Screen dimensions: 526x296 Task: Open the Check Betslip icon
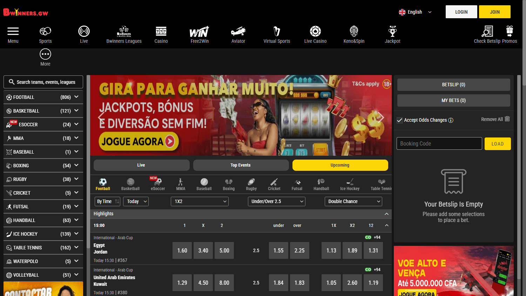pyautogui.click(x=487, y=34)
